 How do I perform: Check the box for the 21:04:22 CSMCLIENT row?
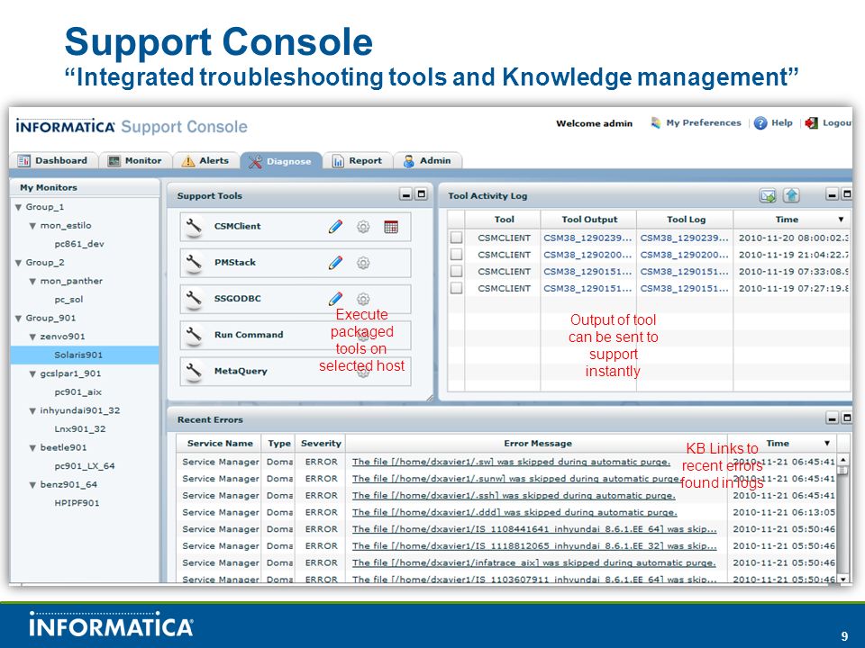(x=456, y=255)
